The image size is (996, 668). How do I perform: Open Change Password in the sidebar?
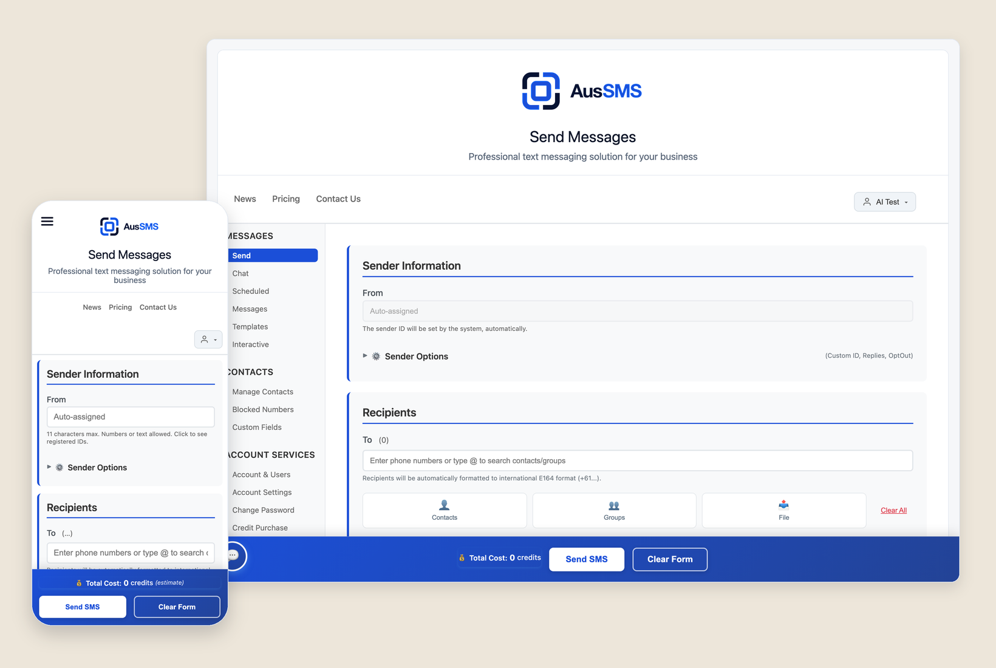pyautogui.click(x=263, y=510)
